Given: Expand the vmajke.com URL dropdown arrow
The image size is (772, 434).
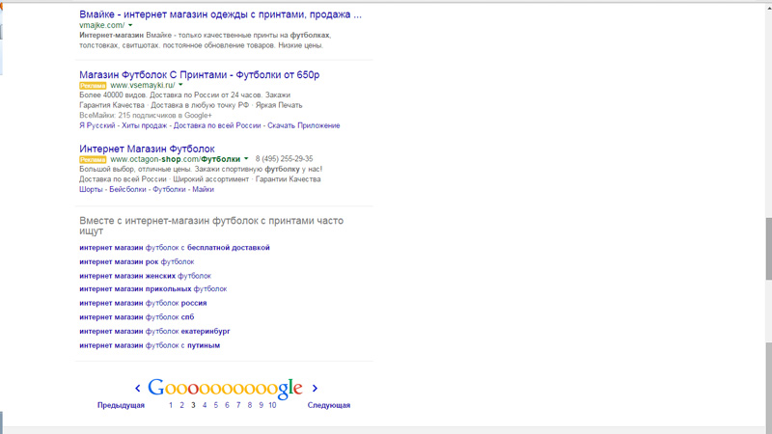Looking at the screenshot, I should 130,25.
